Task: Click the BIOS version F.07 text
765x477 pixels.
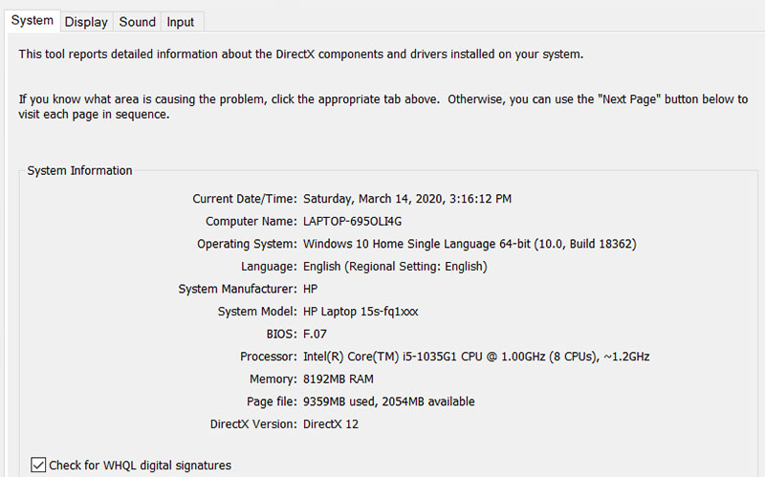Action: tap(317, 334)
